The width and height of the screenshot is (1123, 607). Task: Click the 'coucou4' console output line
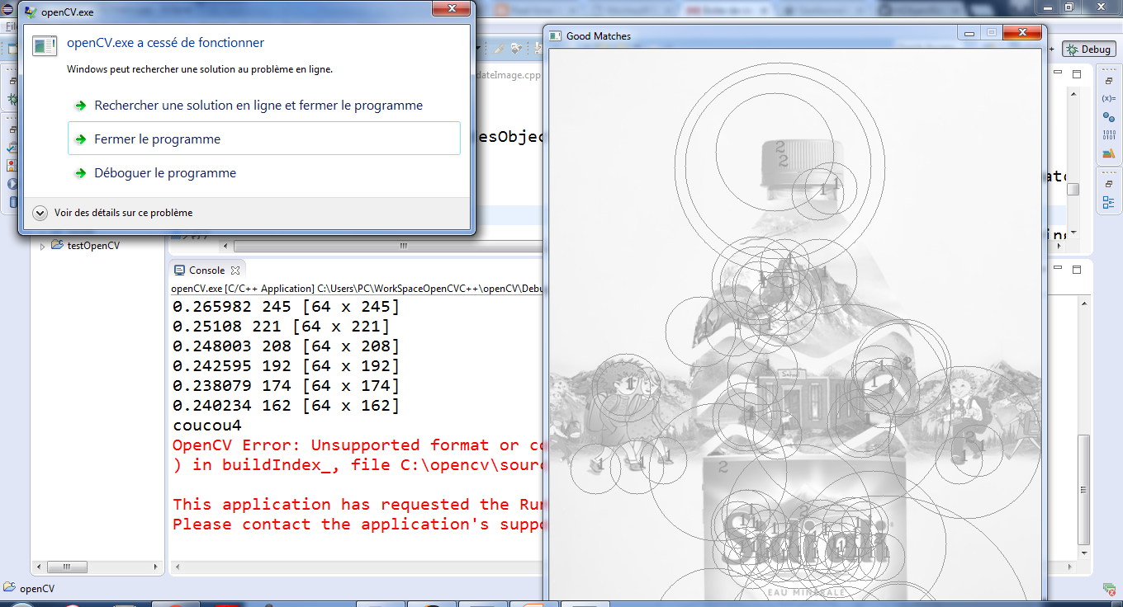[206, 426]
